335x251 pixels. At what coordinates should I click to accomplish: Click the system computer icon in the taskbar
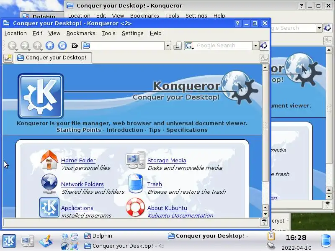27,241
